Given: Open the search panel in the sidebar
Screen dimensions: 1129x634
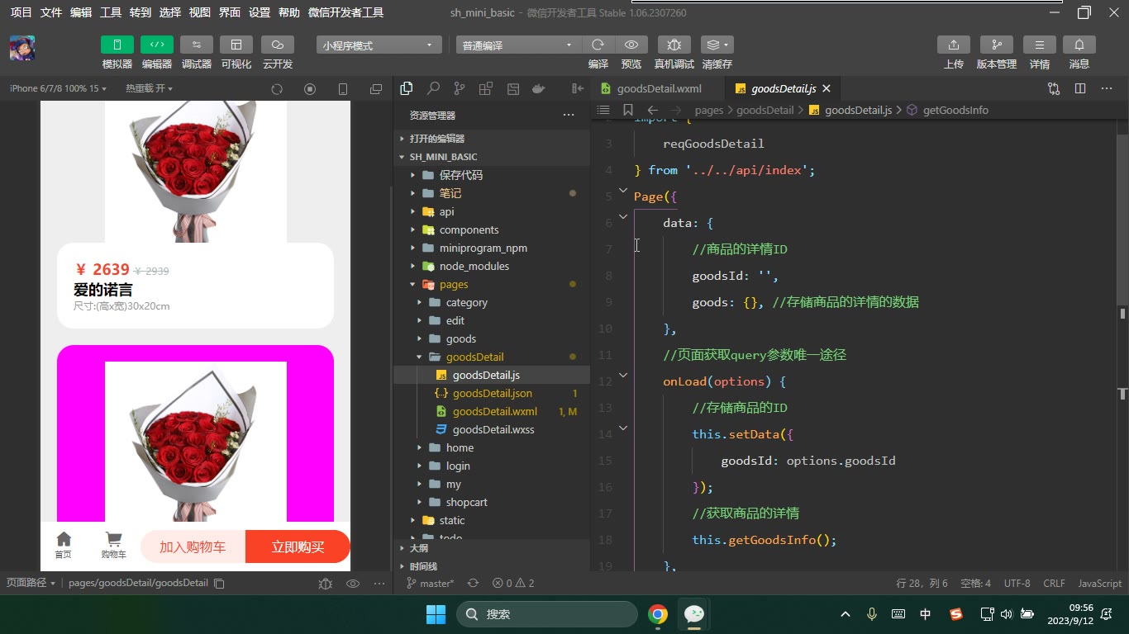Looking at the screenshot, I should coord(433,89).
